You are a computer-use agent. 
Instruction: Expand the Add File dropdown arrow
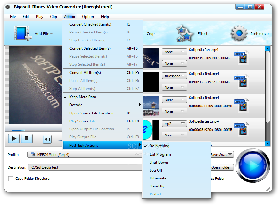tap(51, 33)
